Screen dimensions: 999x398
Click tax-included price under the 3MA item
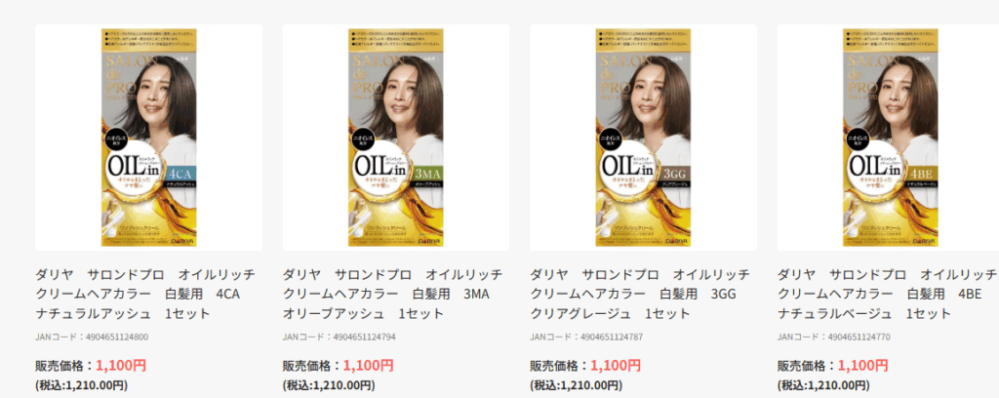(x=329, y=385)
